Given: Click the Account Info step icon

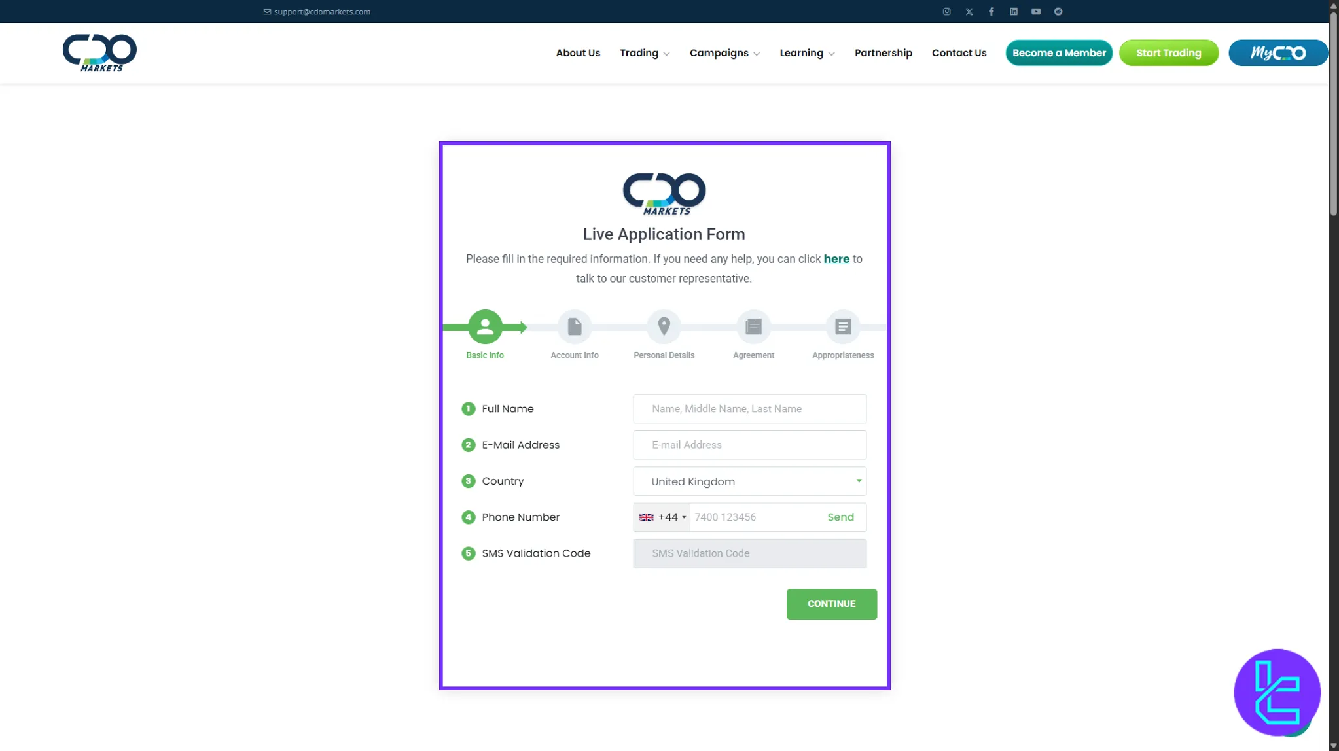Looking at the screenshot, I should pos(575,326).
